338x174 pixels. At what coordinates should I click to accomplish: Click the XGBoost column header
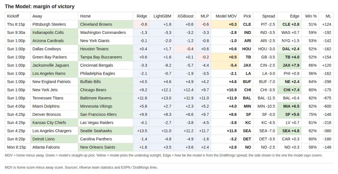click(x=184, y=16)
